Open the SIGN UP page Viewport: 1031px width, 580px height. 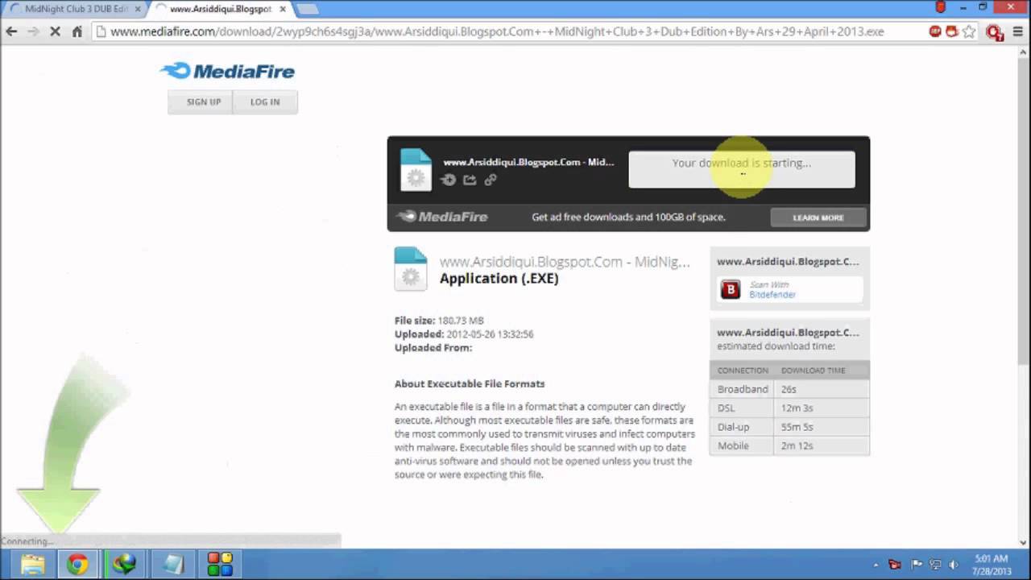pyautogui.click(x=203, y=102)
